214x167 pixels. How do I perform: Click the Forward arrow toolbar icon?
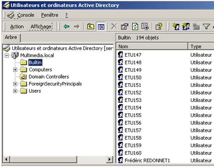click(x=77, y=26)
